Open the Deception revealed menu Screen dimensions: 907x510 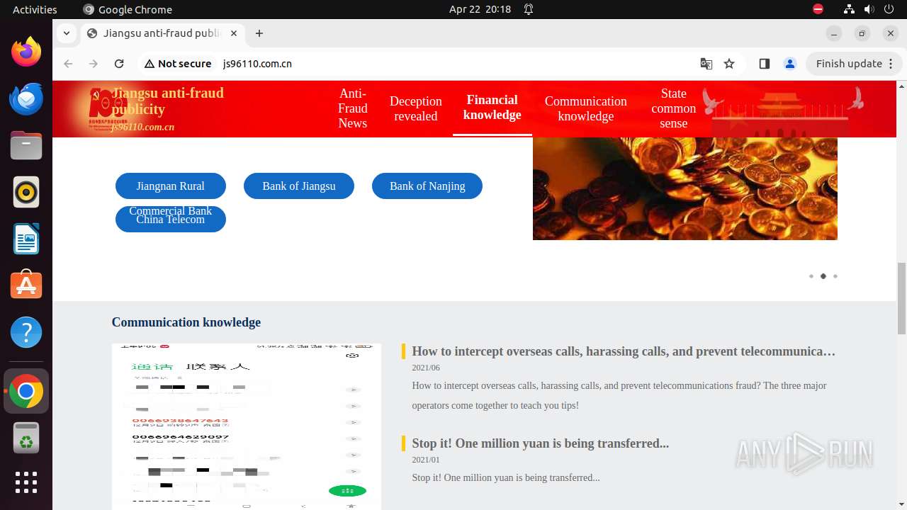click(416, 108)
